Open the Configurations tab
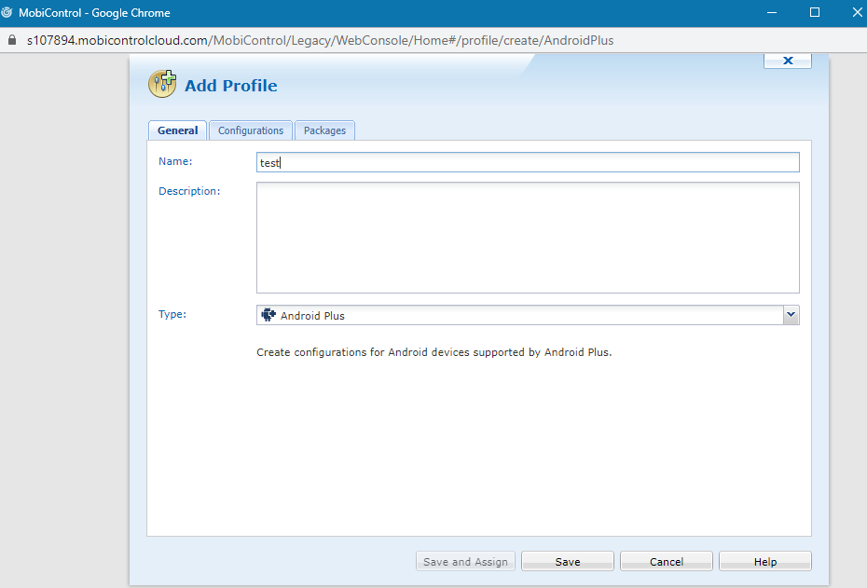This screenshot has height=588, width=867. (x=251, y=130)
